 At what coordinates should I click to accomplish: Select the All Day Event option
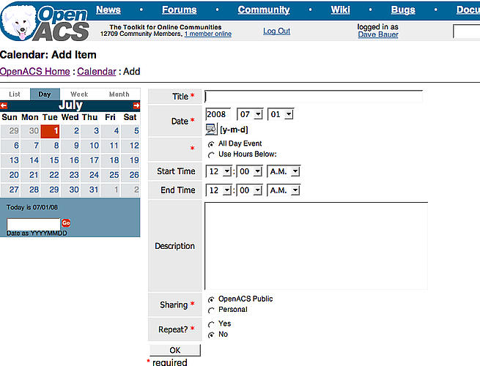212,144
